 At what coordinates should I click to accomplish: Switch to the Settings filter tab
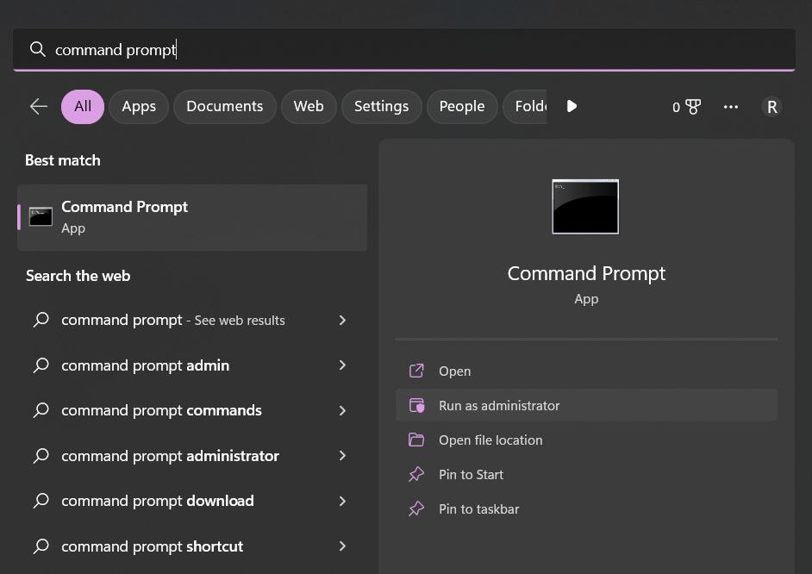(x=381, y=107)
